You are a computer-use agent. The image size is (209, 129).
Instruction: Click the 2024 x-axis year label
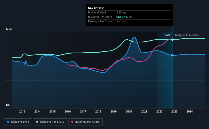coord(190,111)
